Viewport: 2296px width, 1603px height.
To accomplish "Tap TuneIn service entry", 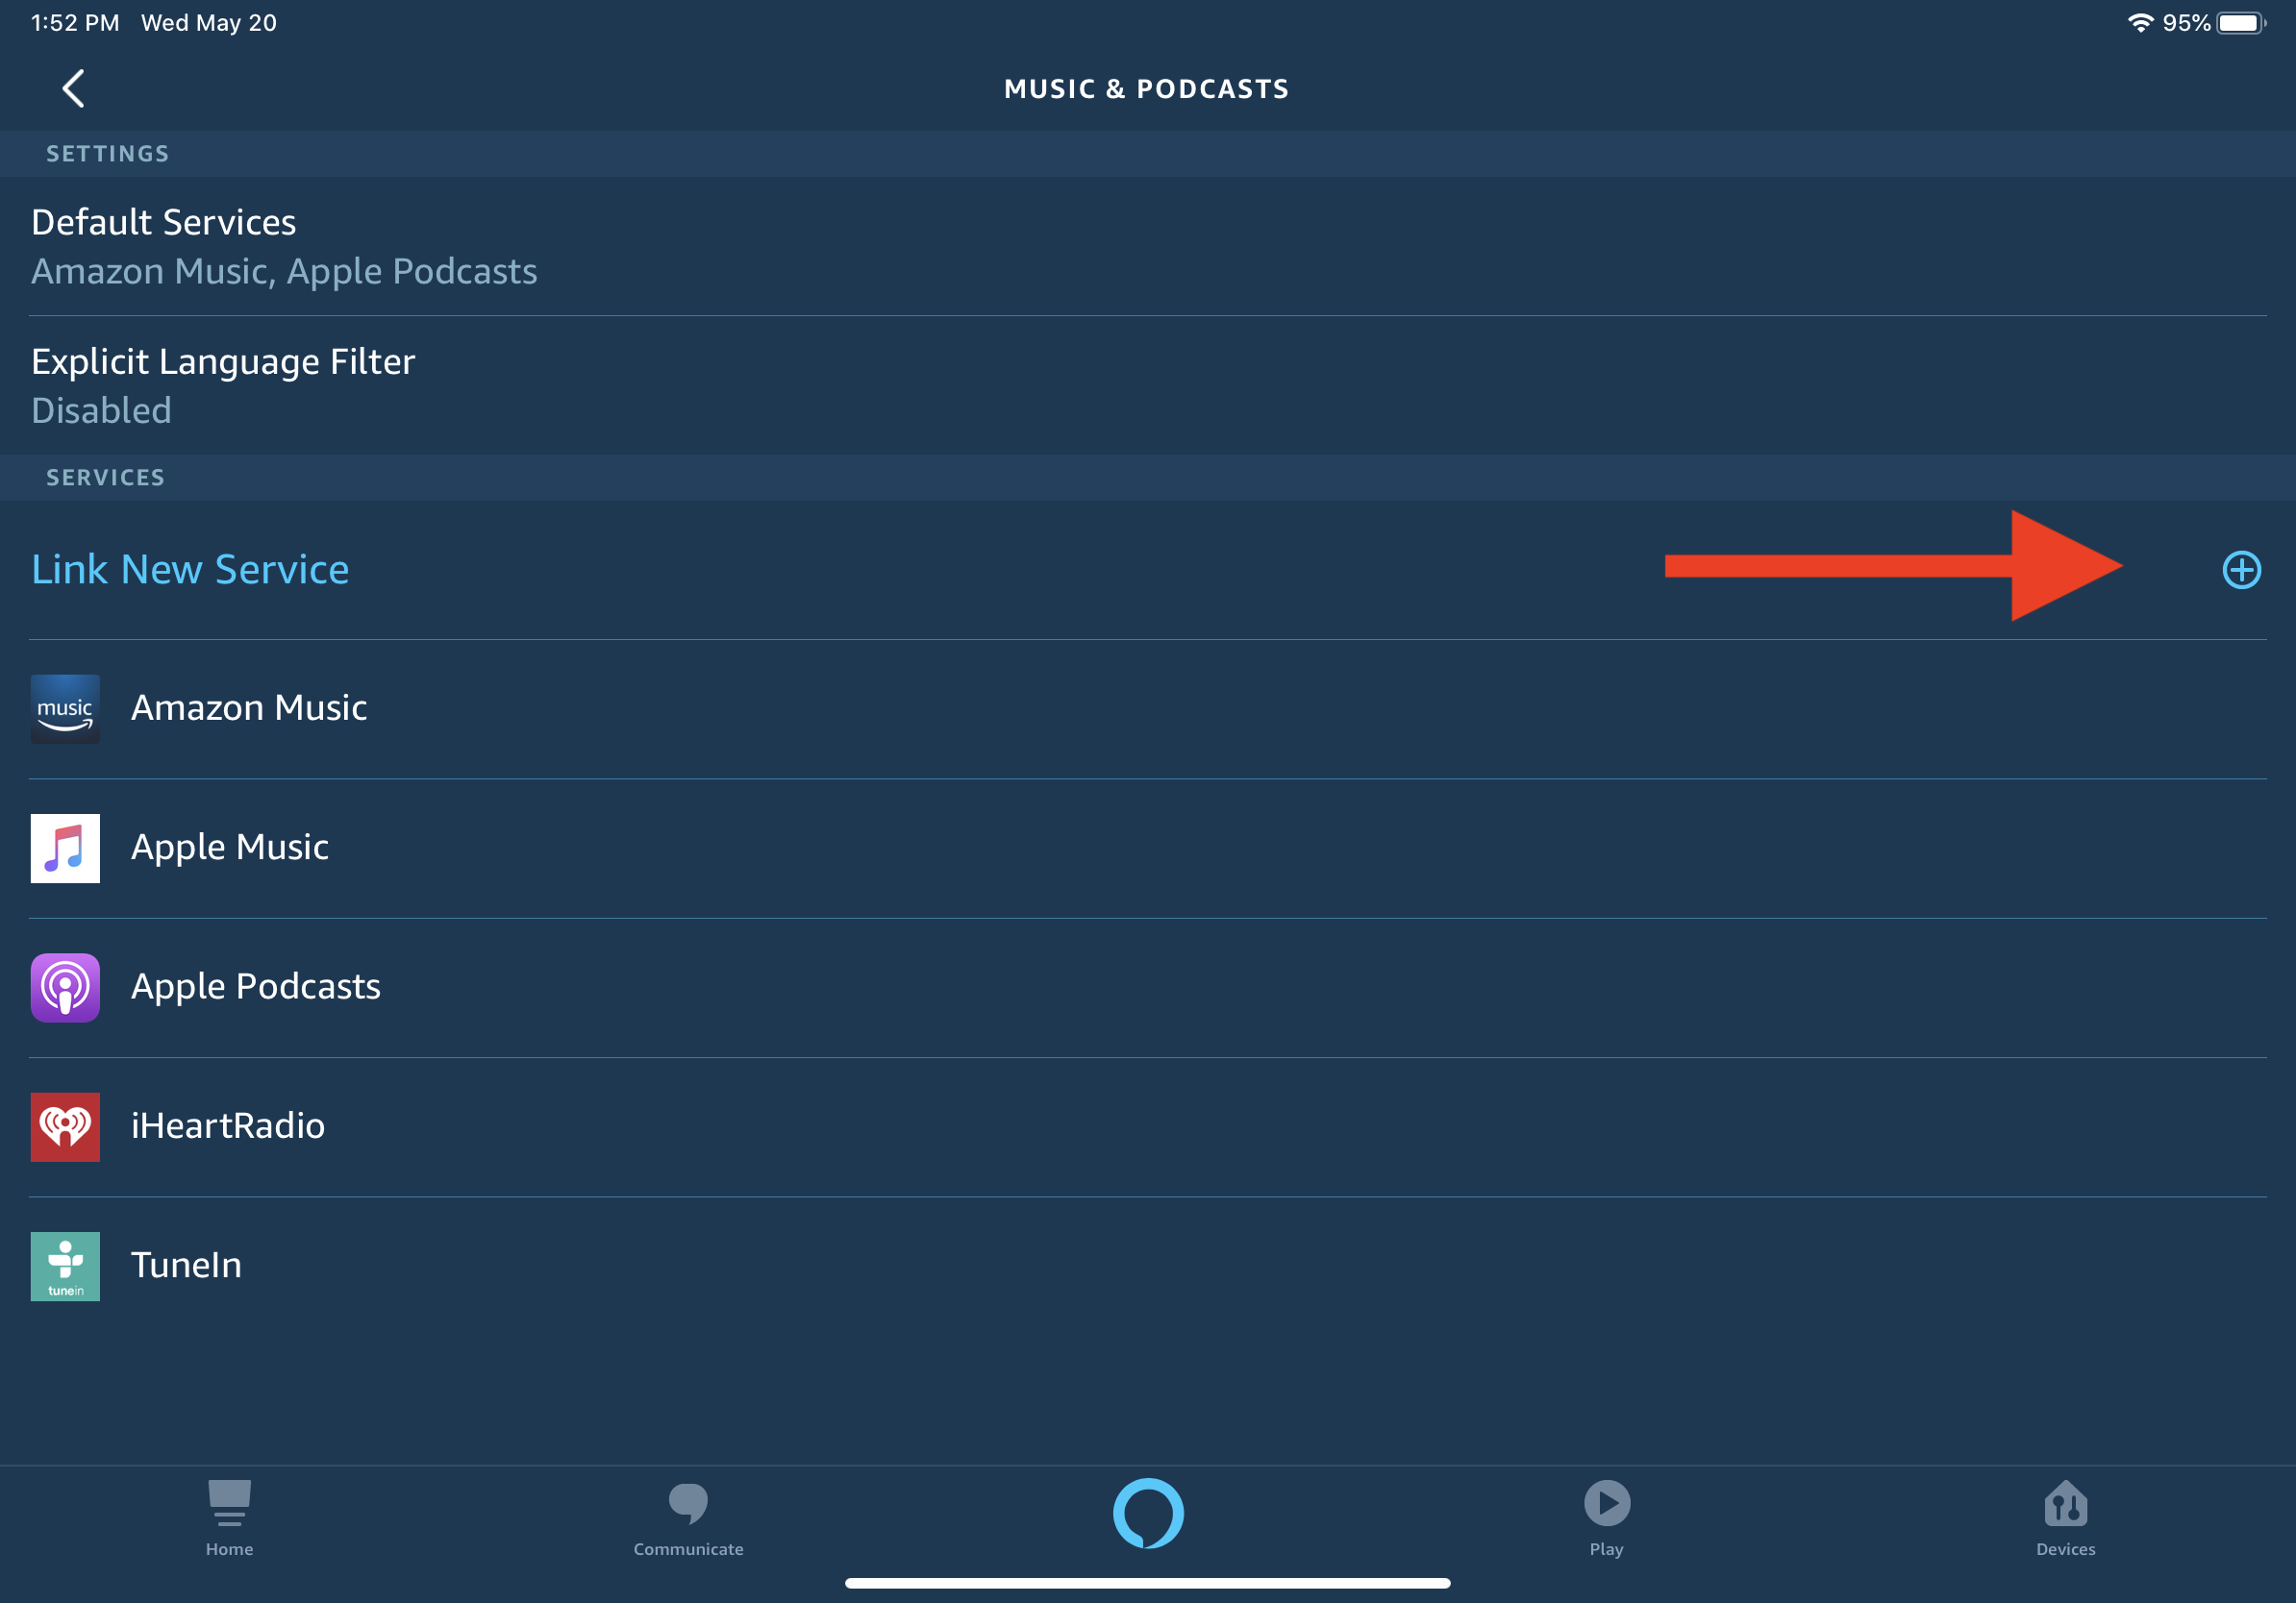I will coord(1148,1265).
